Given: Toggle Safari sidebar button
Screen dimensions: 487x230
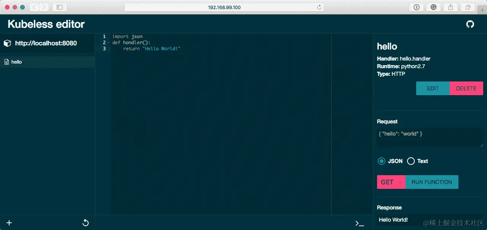Looking at the screenshot, I should (x=59, y=7).
